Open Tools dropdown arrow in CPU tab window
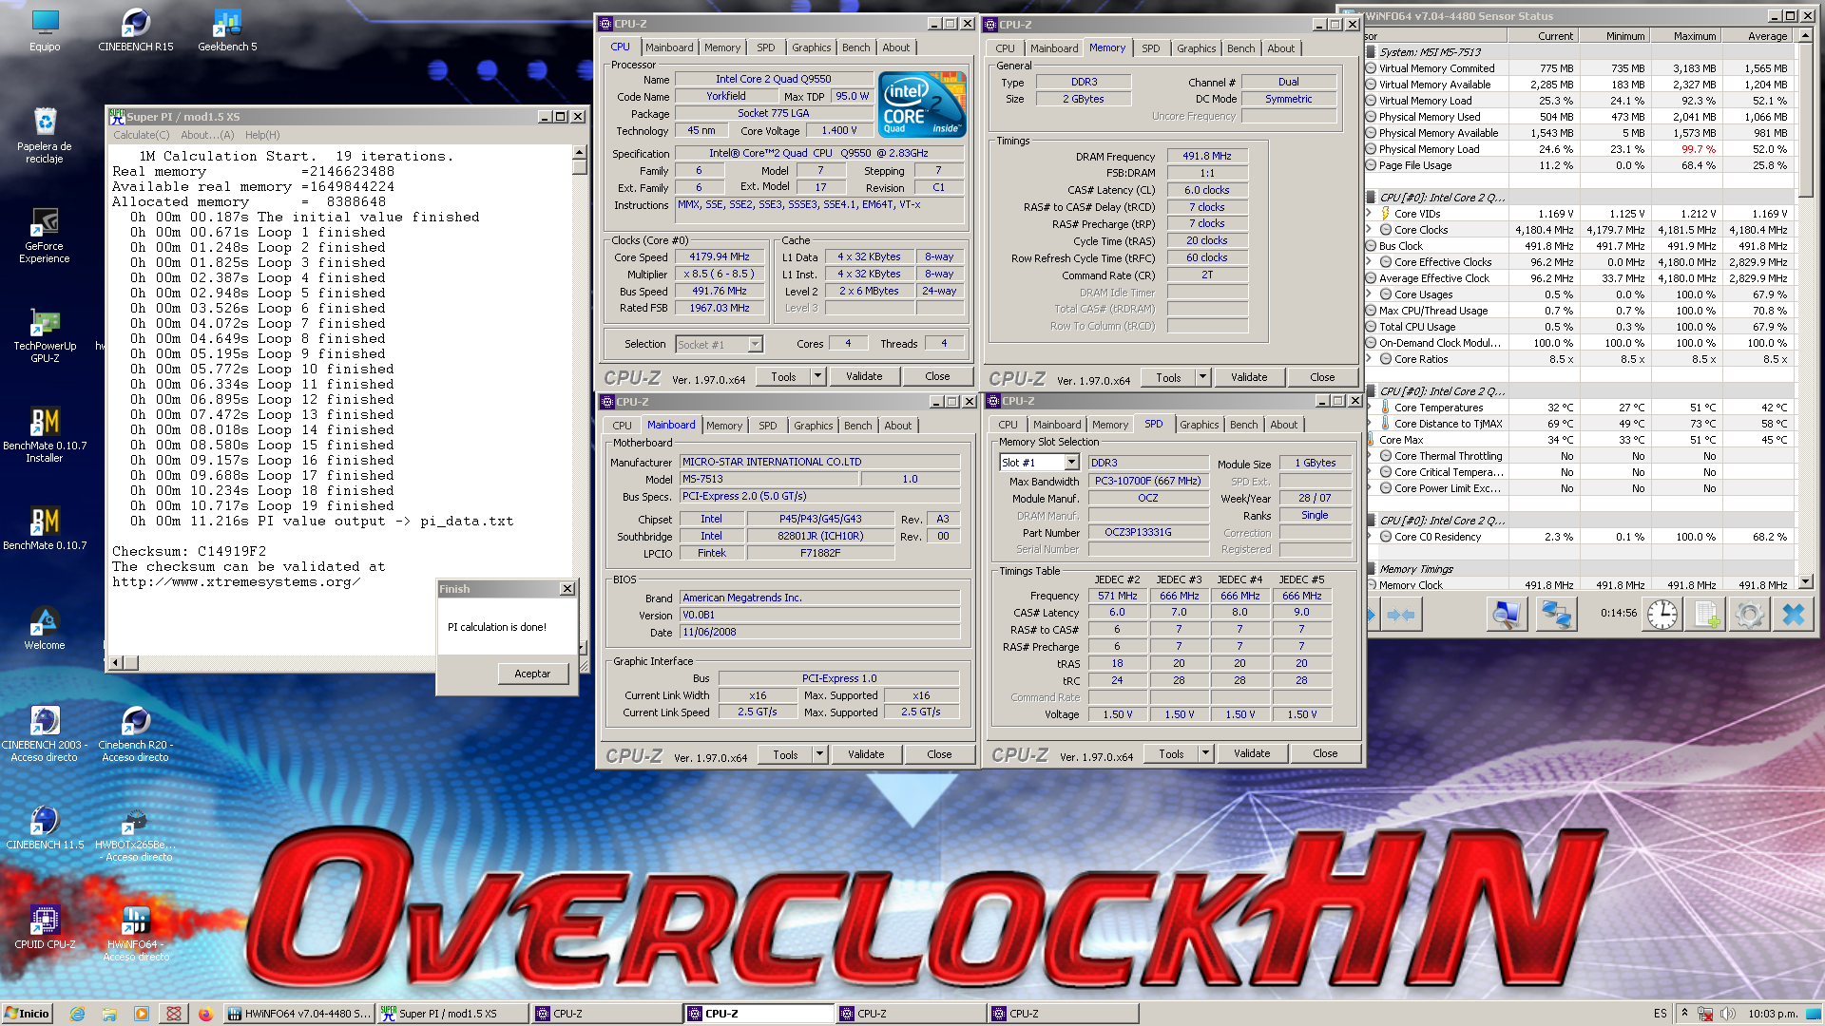 [817, 376]
